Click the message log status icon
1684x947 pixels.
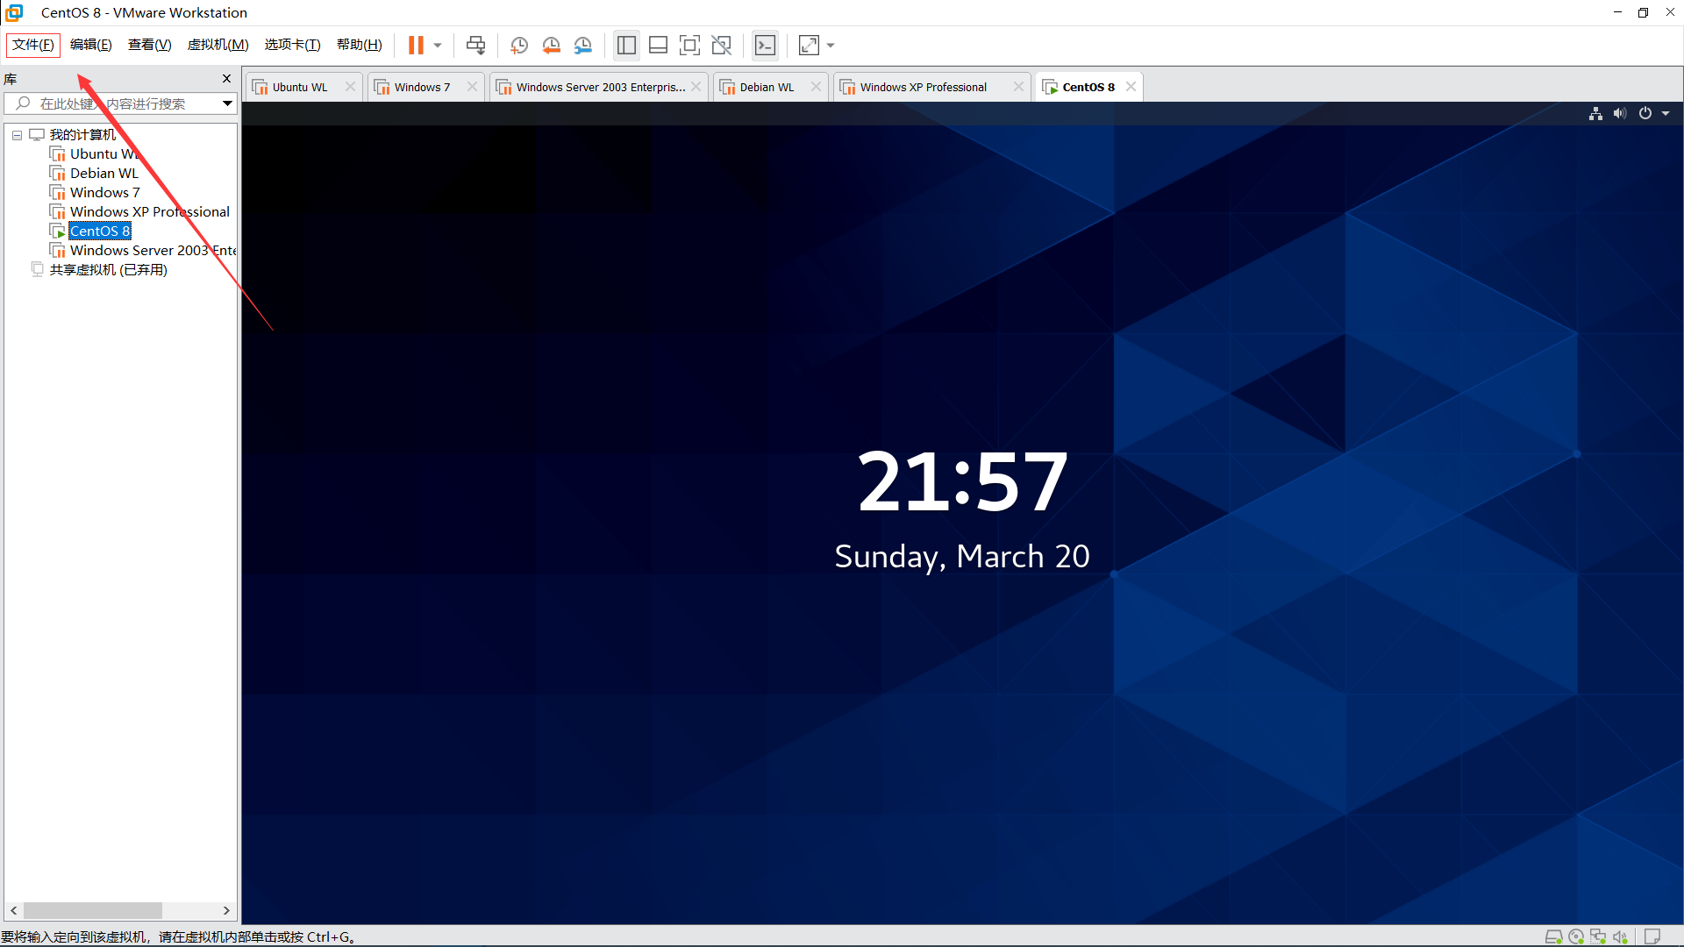tap(1652, 936)
